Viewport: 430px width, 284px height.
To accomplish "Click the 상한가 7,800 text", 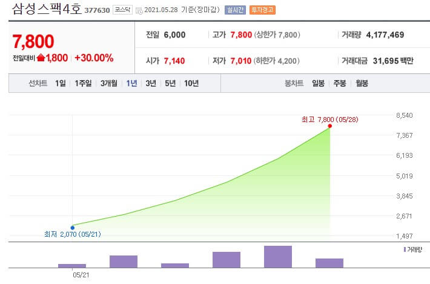I will click(277, 35).
